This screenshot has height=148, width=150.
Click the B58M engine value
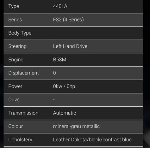pyautogui.click(x=59, y=60)
